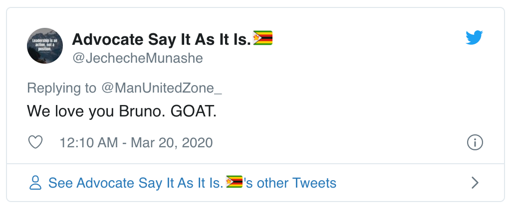Click the Twitter bird logo
The height and width of the screenshot is (208, 512).
pyautogui.click(x=475, y=38)
